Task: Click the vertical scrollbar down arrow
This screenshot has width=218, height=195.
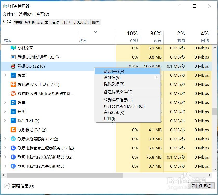Action: [x=215, y=170]
